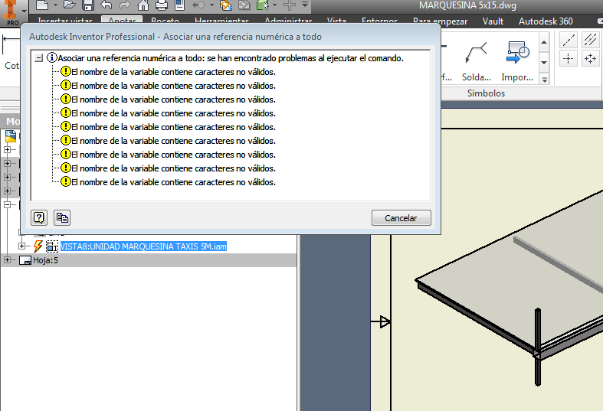Save the drawing with the diskette icon
The image size is (603, 411).
[88, 5]
